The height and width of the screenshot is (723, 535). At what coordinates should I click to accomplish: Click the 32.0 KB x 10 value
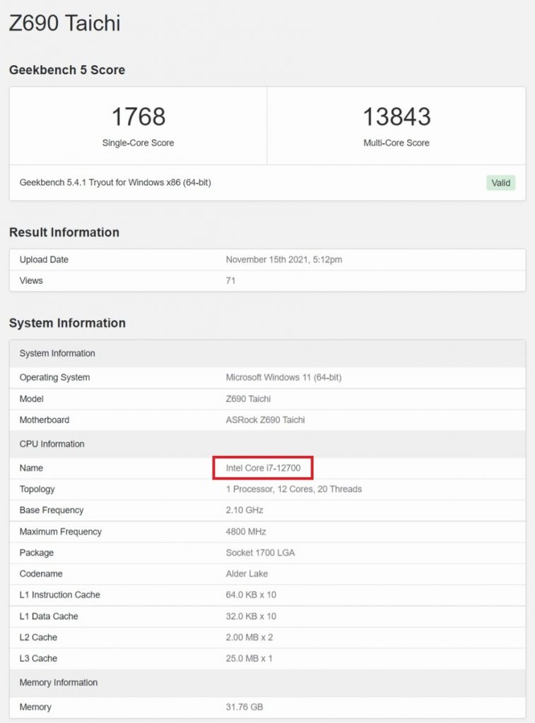click(x=251, y=616)
